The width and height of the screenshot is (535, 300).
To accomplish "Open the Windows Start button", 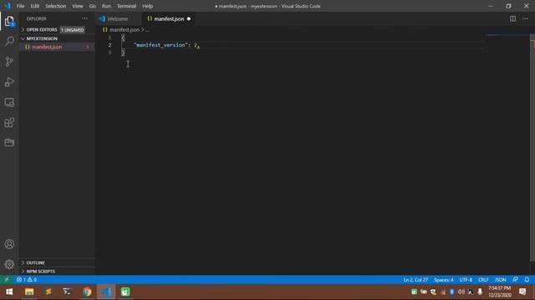I will pyautogui.click(x=9, y=292).
